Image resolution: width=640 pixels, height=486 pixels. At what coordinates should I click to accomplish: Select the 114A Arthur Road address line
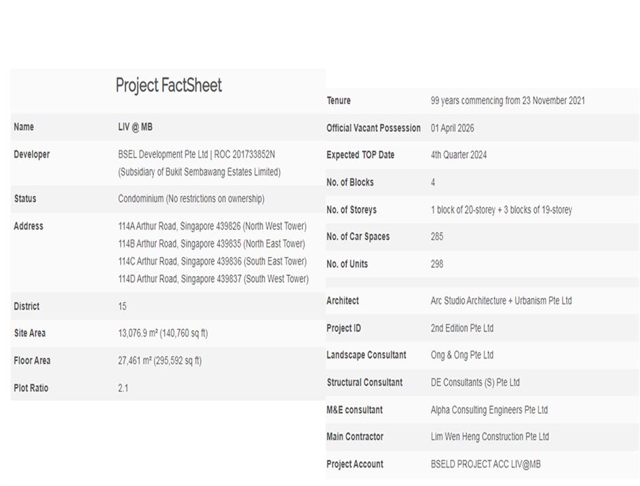(x=212, y=226)
